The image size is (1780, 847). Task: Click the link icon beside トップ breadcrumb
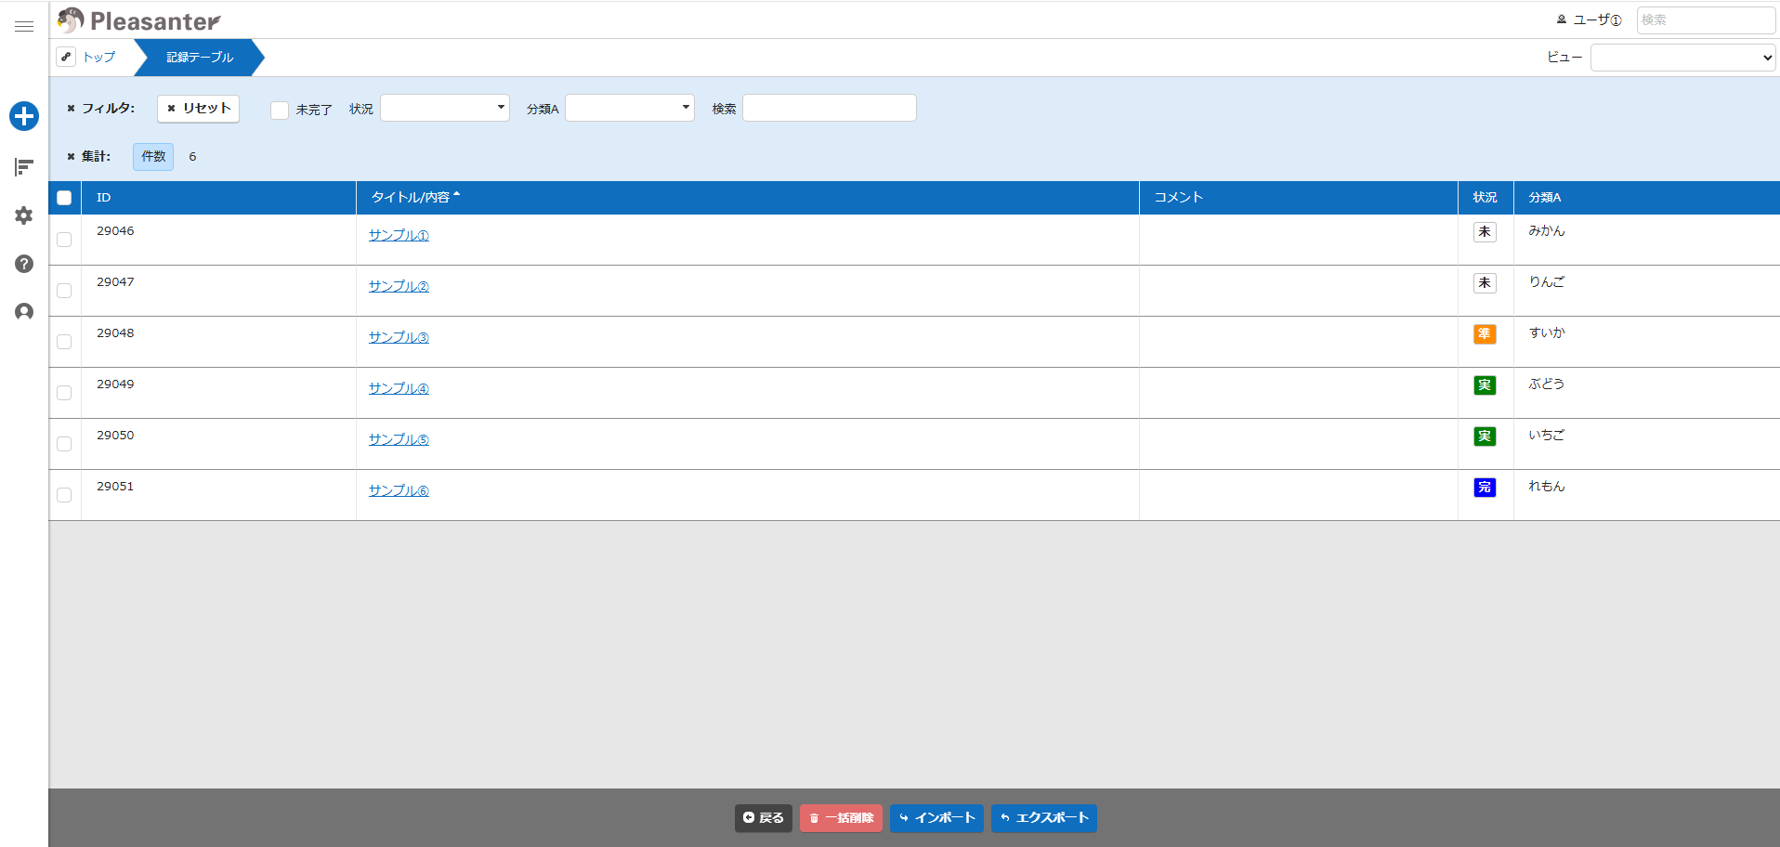pos(66,57)
